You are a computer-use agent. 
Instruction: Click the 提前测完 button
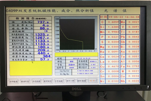48,81
